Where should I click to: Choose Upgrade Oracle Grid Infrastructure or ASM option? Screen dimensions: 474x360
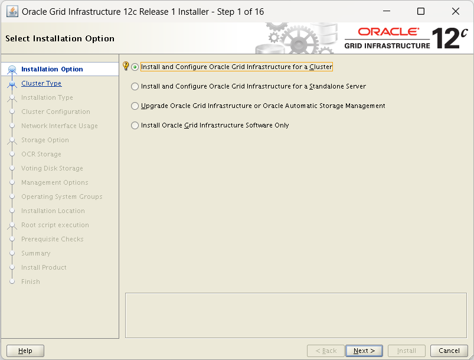coord(258,106)
